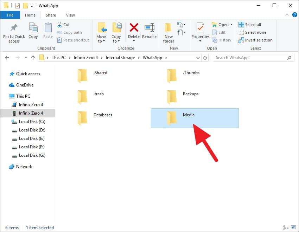The image size is (299, 232).
Task: Select Local Disk (C:)
Action: (28, 122)
